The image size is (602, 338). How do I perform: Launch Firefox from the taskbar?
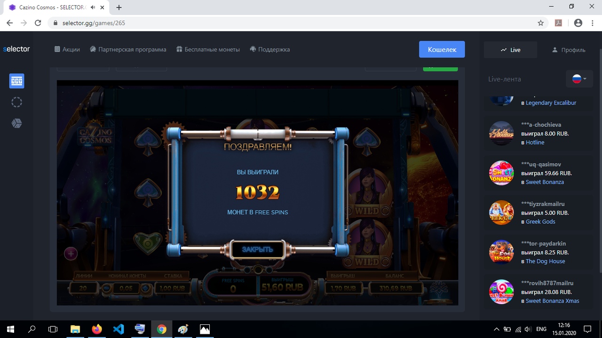(97, 329)
